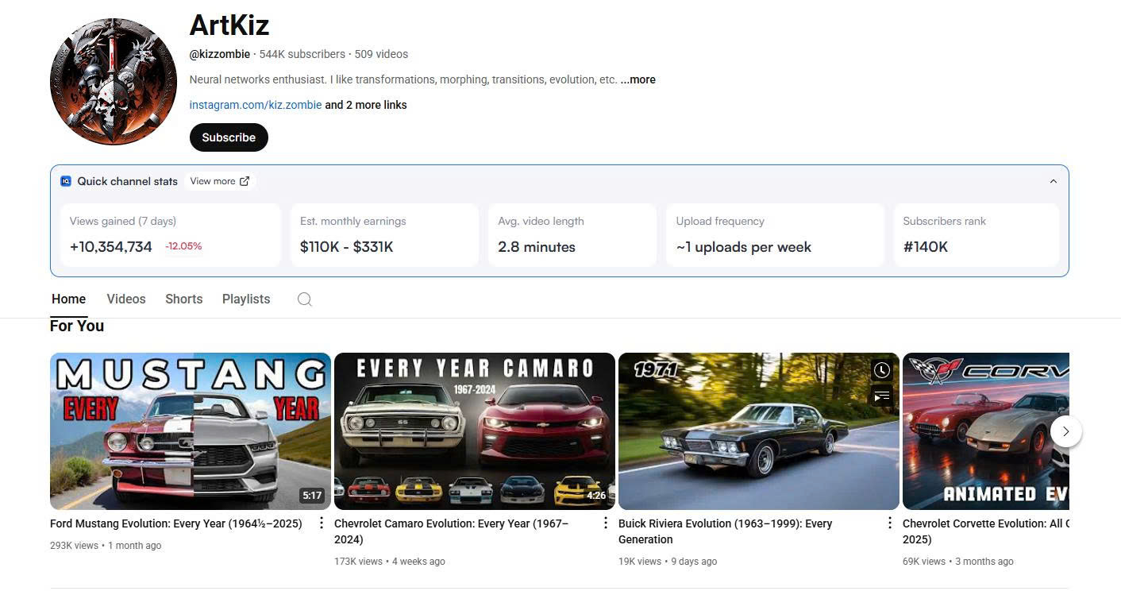Open three-dot menu for Ford Mustang video

coord(321,523)
